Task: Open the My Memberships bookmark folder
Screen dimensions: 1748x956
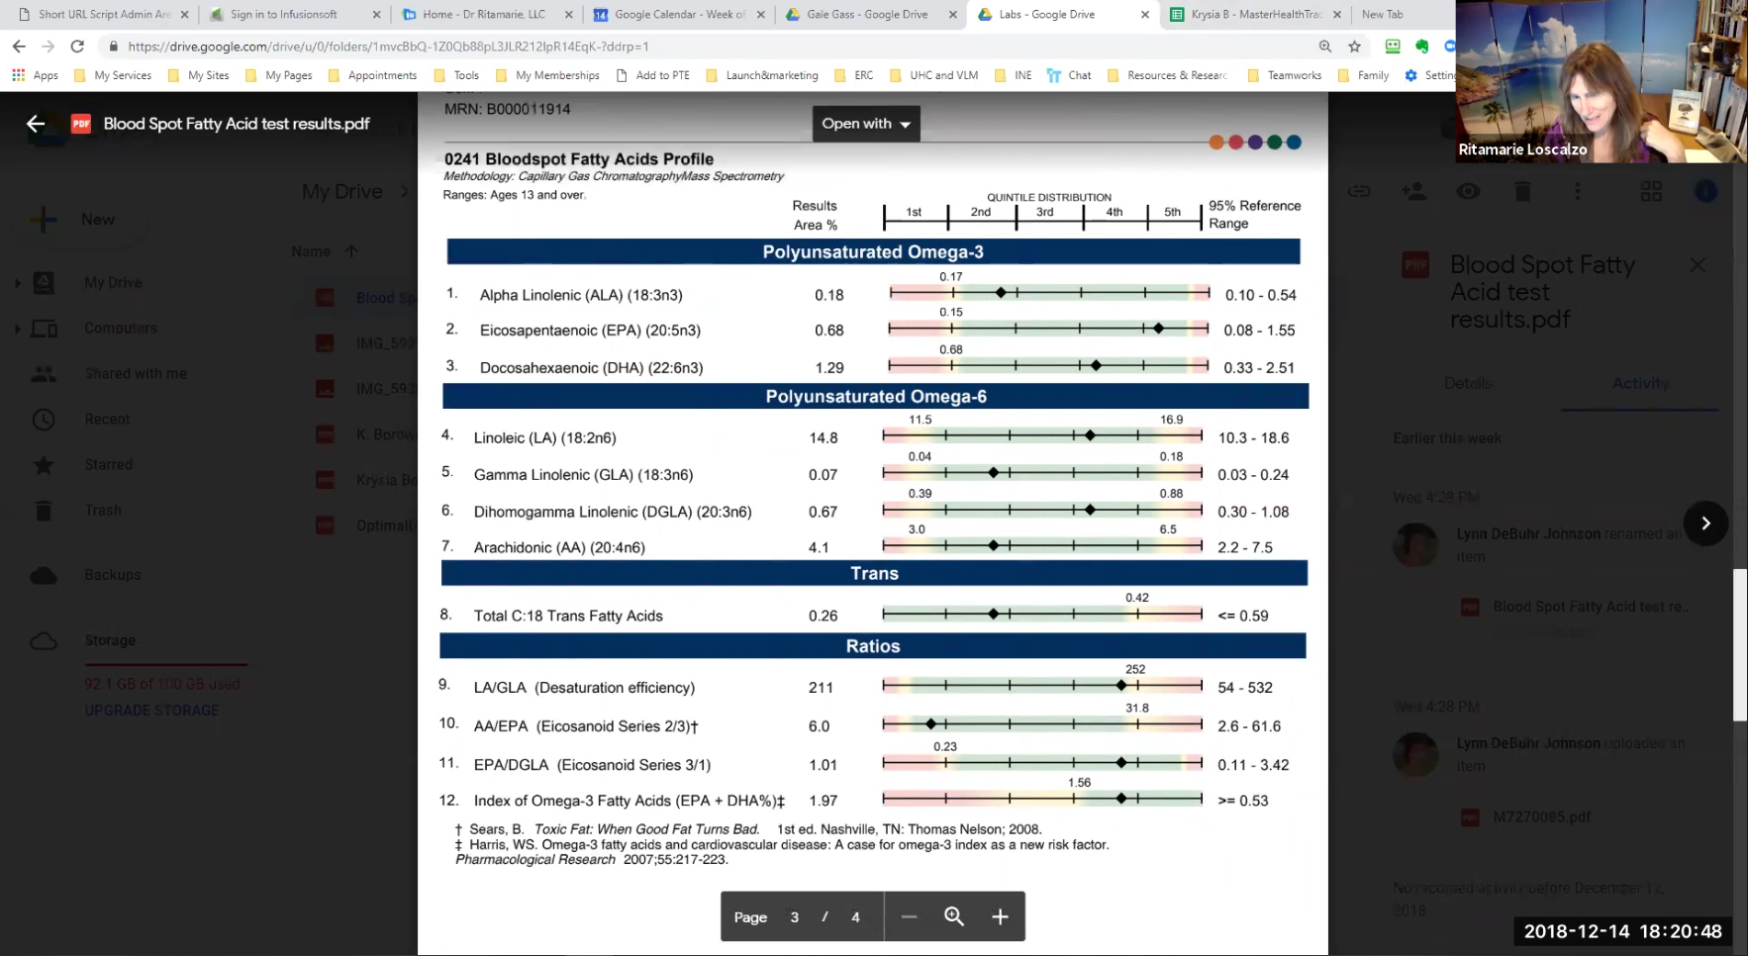Action: pos(547,75)
